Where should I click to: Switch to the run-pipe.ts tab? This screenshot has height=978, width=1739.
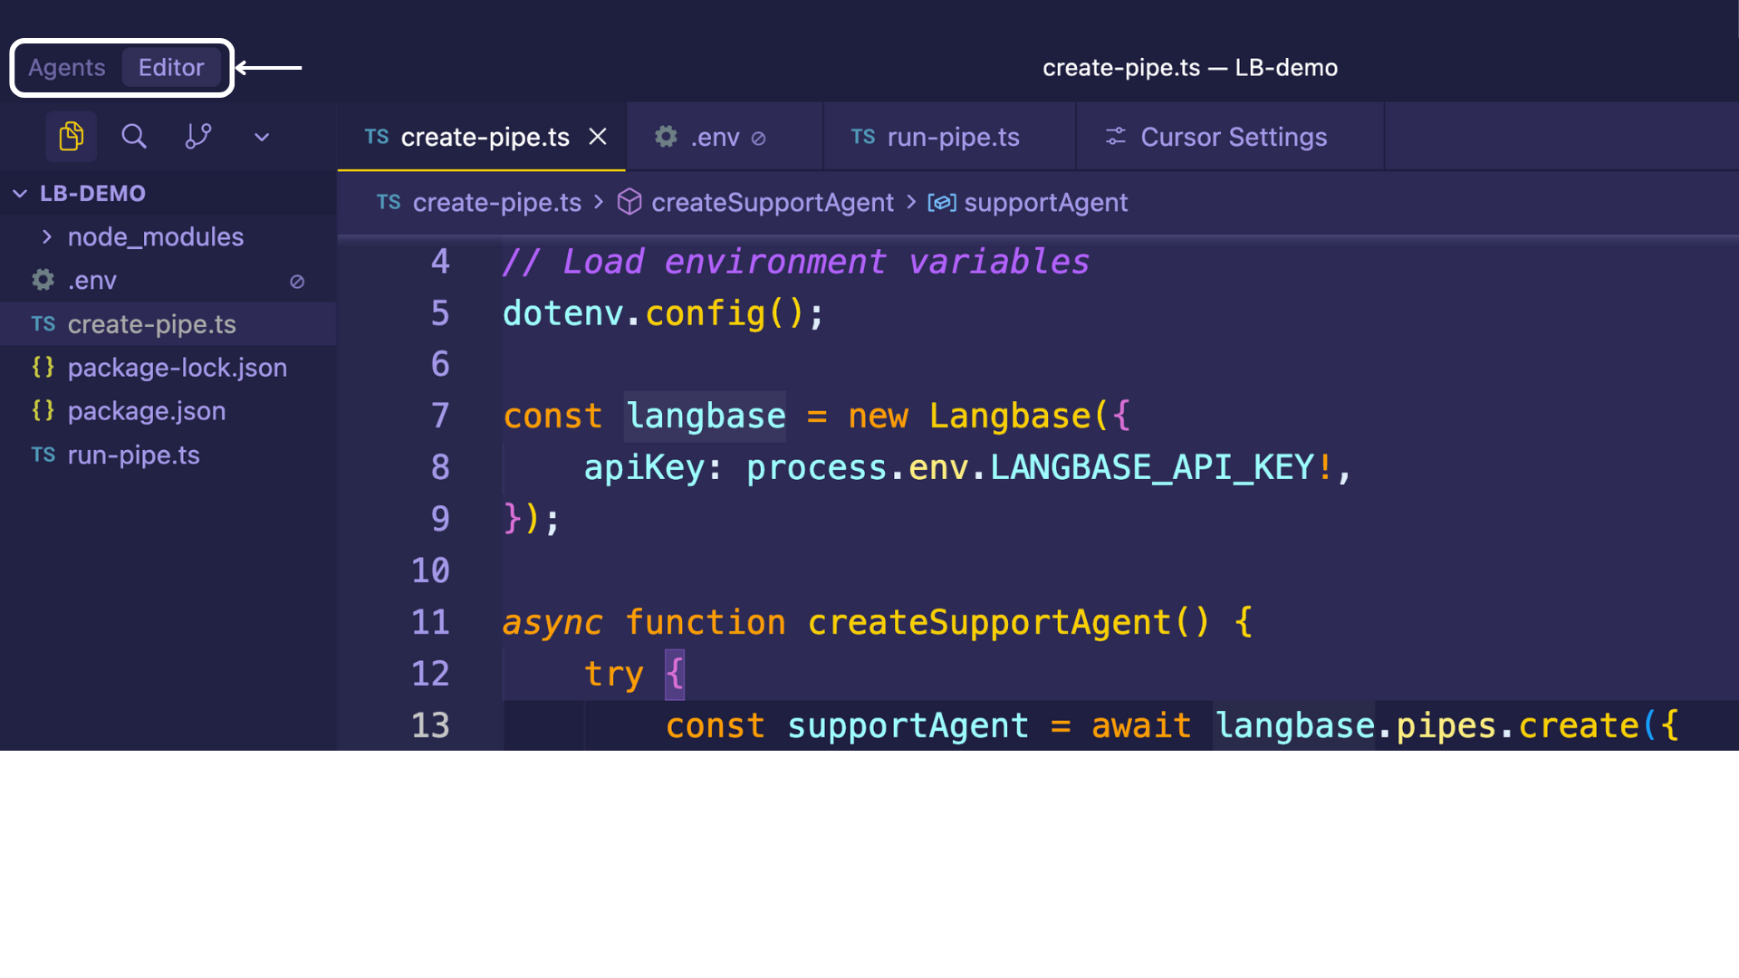[952, 137]
